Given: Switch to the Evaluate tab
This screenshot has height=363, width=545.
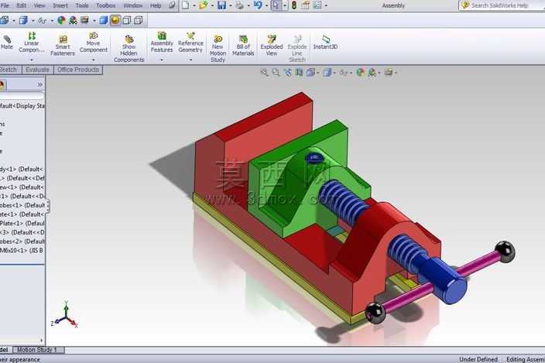Looking at the screenshot, I should [37, 70].
